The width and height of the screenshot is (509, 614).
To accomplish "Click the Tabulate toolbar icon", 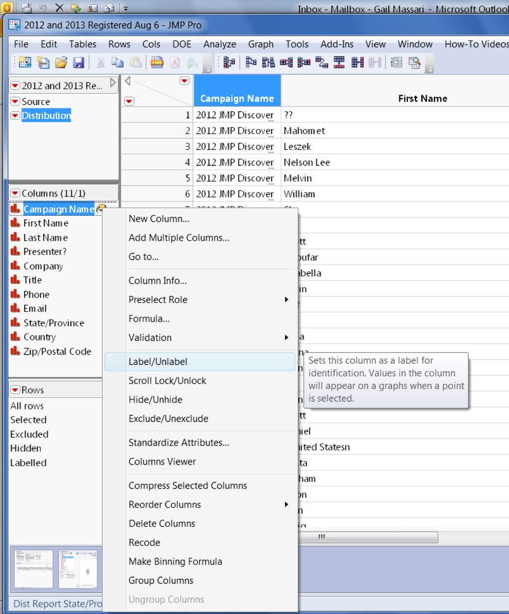I will [396, 62].
